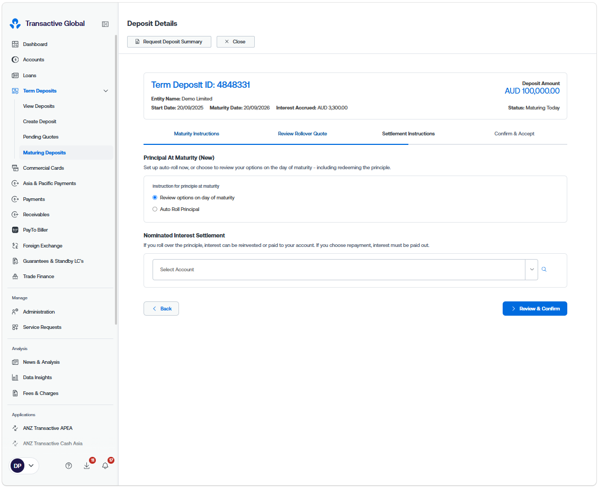Click the Guarantees & Standby LC's icon
The width and height of the screenshot is (598, 487).
(15, 261)
